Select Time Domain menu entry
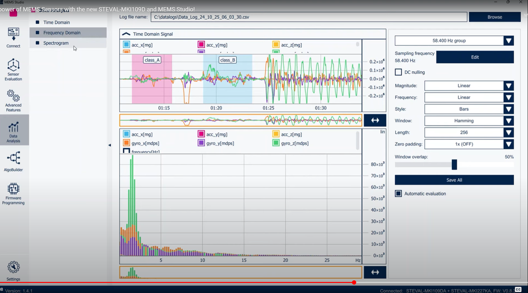Image resolution: width=528 pixels, height=293 pixels. (68, 22)
